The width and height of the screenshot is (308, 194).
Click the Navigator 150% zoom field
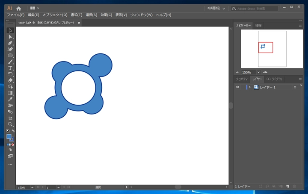[249, 72]
